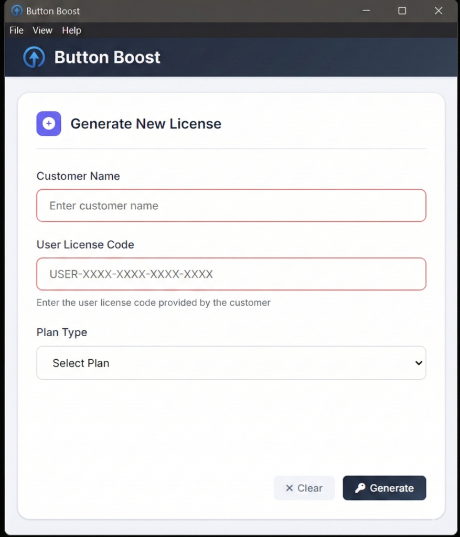Click the chevron on the Select Plan dropdown
460x537 pixels.
(418, 362)
